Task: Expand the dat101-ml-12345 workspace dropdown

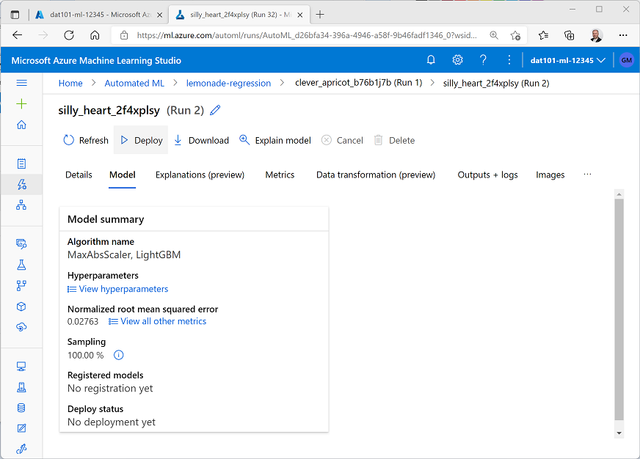Action: 567,60
